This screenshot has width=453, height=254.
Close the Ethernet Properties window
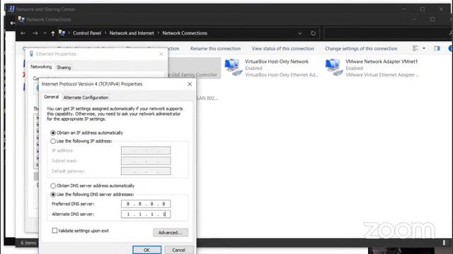click(x=161, y=54)
